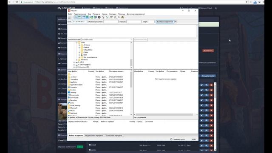Toggle the transfer queue display
Image resolution: width=272 pixels, height=153 pixels.
tap(87, 17)
